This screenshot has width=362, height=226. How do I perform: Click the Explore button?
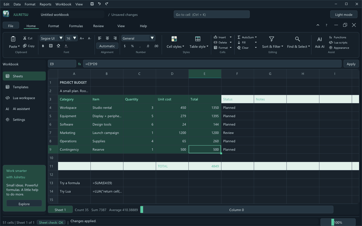[x=24, y=204]
